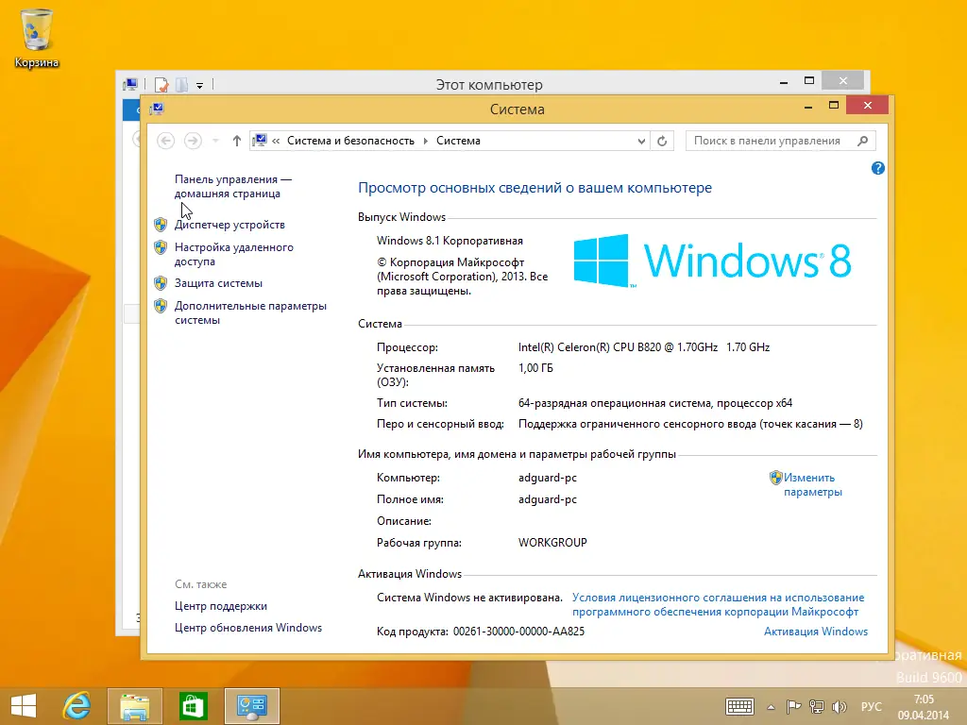
Task: Click the blue Help question mark
Action: (877, 168)
